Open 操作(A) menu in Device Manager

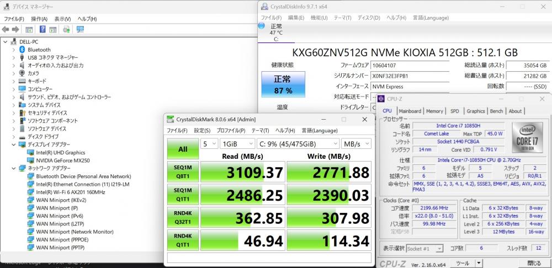(x=39, y=19)
